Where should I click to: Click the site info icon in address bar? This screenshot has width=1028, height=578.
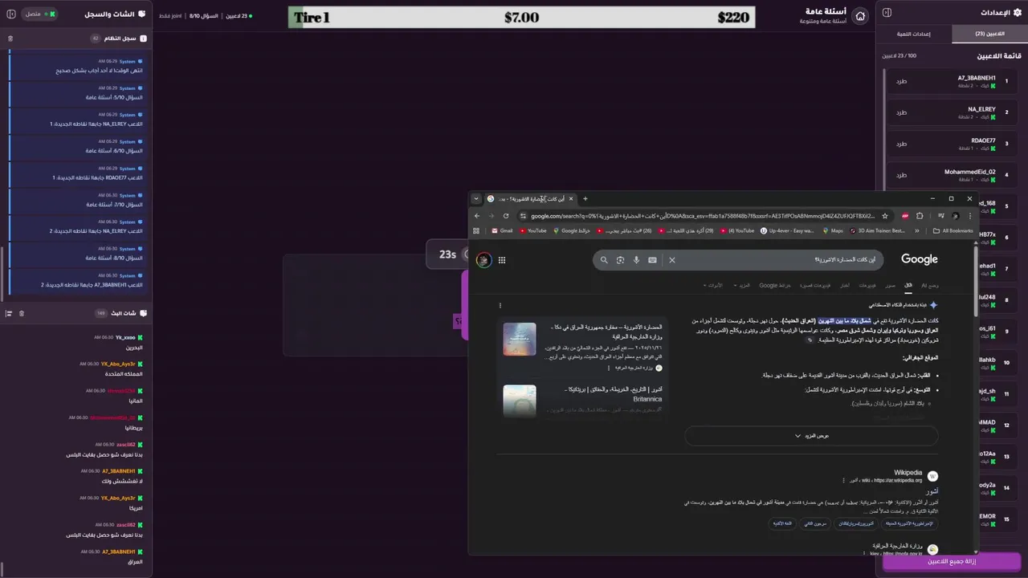pos(523,216)
